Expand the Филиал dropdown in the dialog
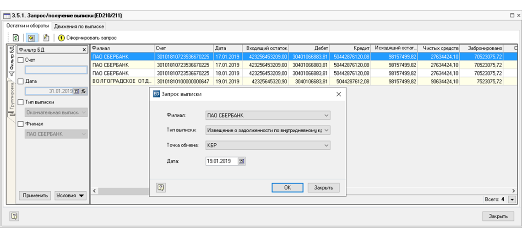 tap(326, 115)
